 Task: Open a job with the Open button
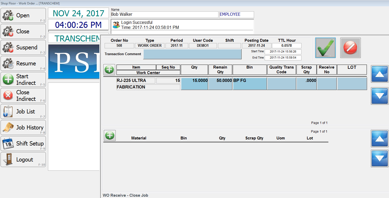23,15
